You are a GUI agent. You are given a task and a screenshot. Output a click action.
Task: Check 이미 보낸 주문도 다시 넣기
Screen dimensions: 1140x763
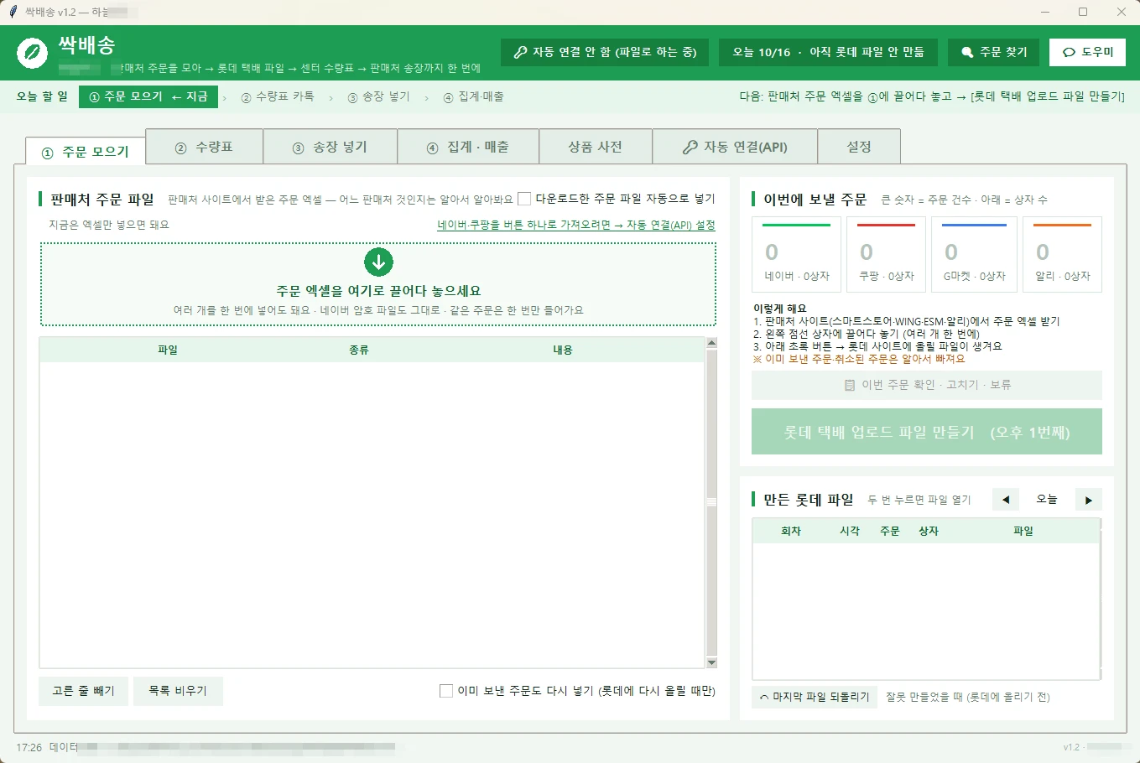click(x=446, y=691)
